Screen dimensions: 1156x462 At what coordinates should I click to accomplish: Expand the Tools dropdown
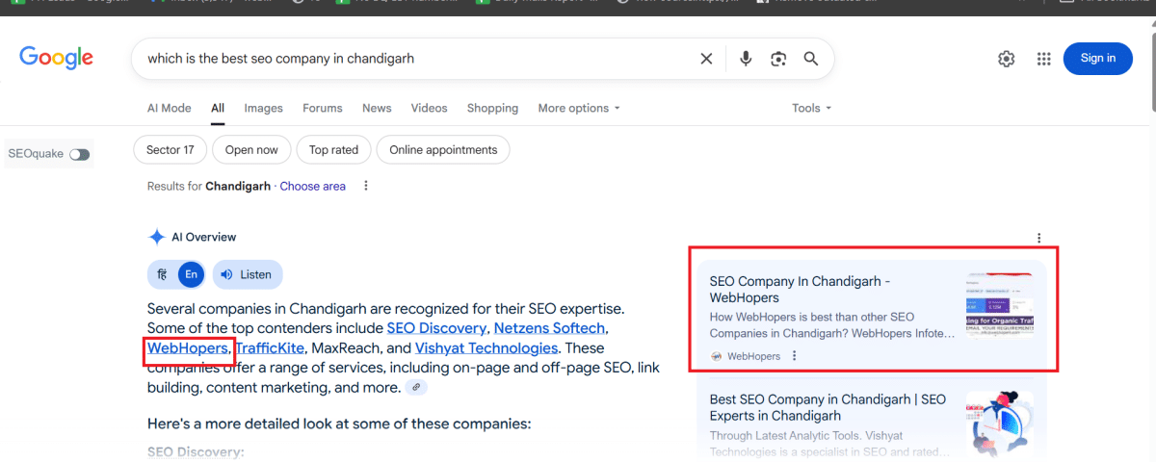pyautogui.click(x=811, y=108)
